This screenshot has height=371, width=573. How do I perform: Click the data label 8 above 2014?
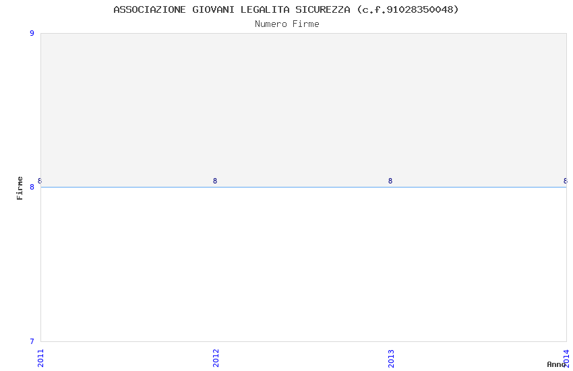click(x=566, y=181)
